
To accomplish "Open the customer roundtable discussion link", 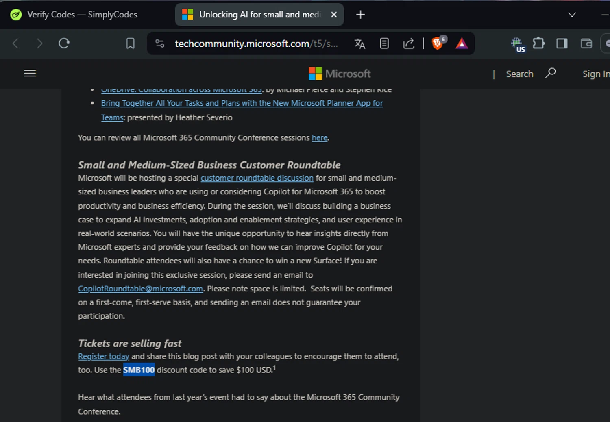I will coord(257,178).
